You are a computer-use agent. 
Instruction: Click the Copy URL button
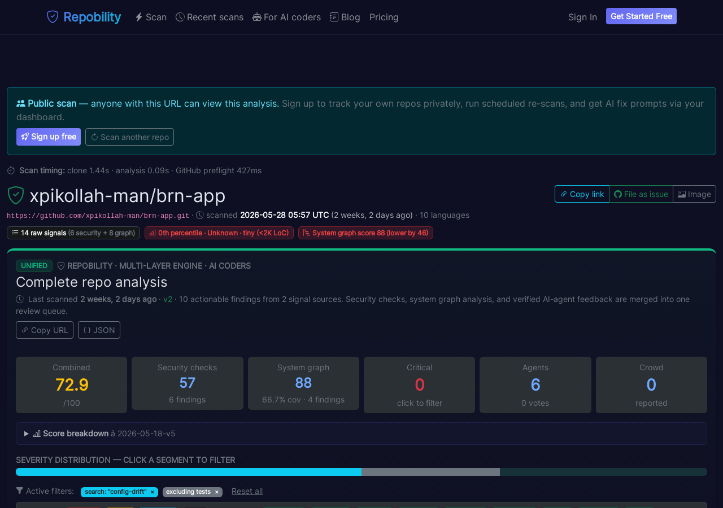click(x=45, y=330)
